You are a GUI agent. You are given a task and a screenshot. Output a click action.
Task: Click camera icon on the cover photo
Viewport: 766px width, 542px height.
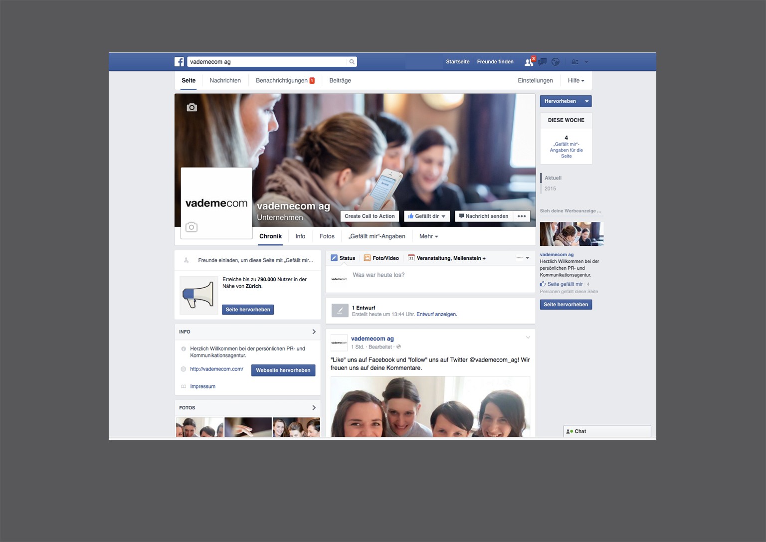pos(191,108)
